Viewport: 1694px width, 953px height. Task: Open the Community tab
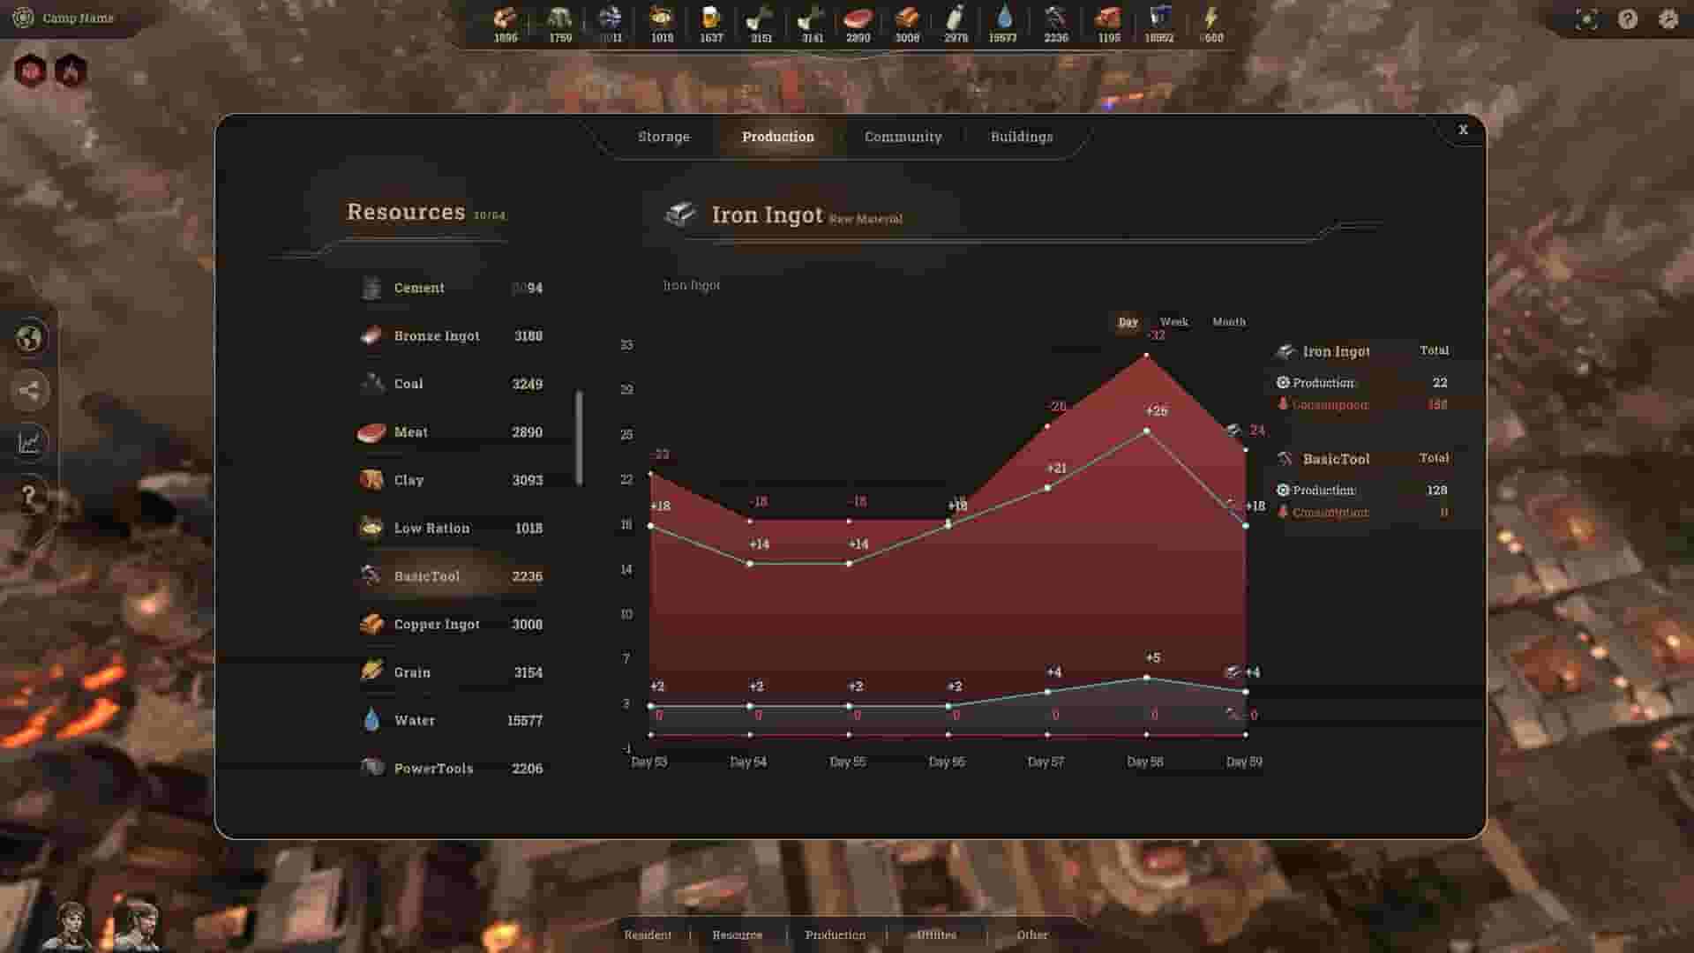point(903,136)
